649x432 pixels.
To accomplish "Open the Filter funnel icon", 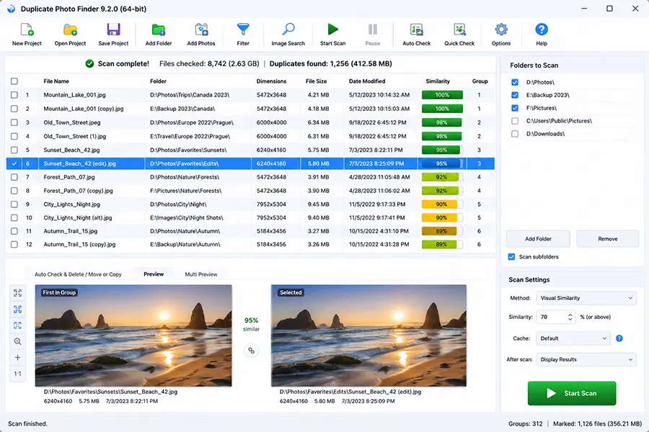I will 243,30.
